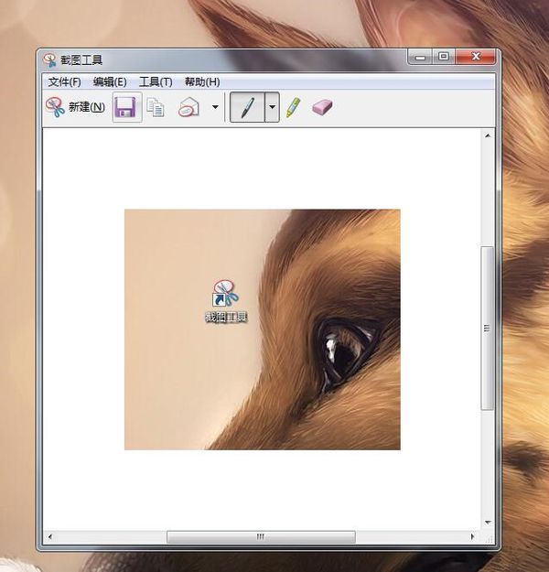Screen dimensions: 549x572
Task: Select the yellow Highlighter tool
Action: click(293, 108)
